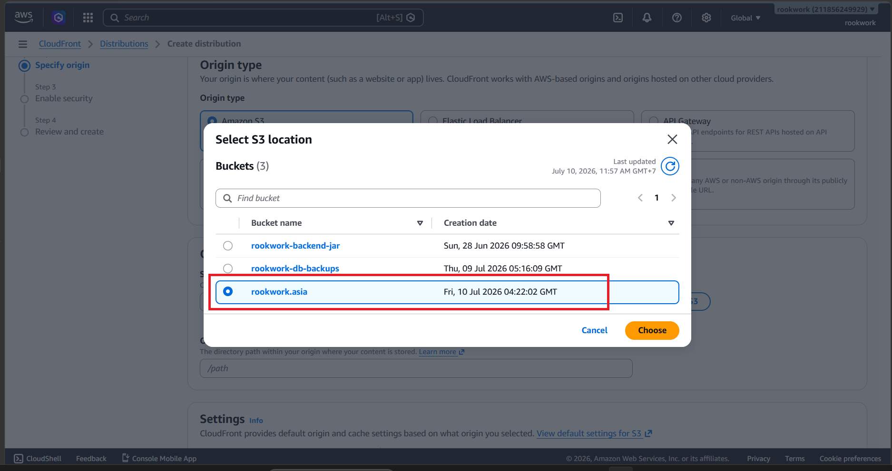892x471 pixels.
Task: Open the help question mark menu
Action: pos(677,18)
